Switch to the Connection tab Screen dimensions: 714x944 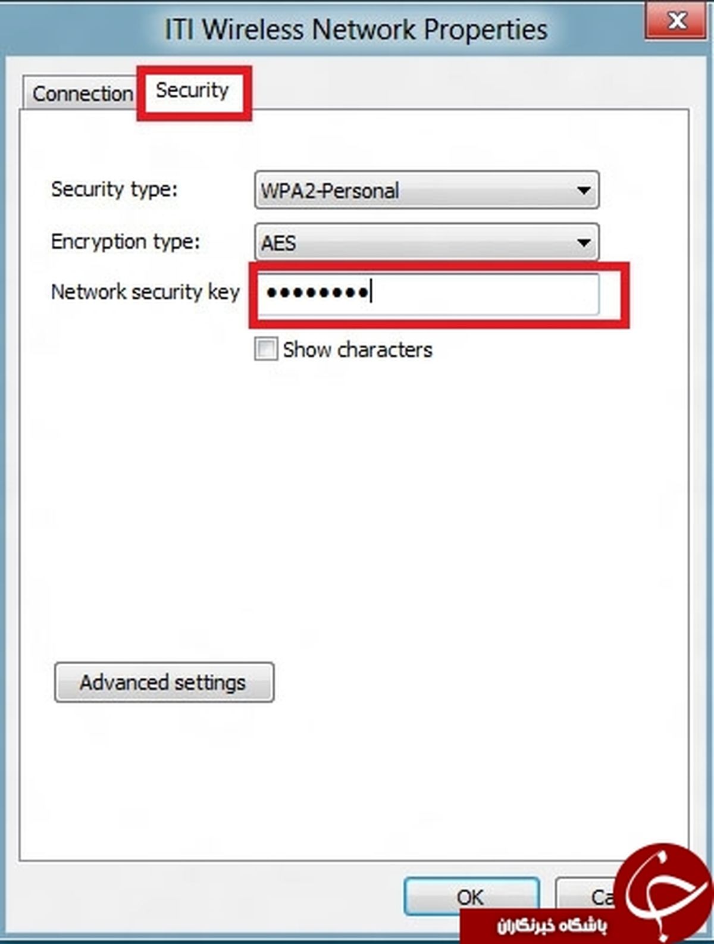point(82,94)
